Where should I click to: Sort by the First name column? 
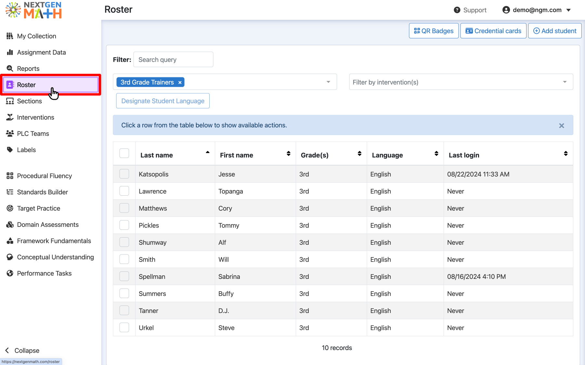(x=255, y=153)
